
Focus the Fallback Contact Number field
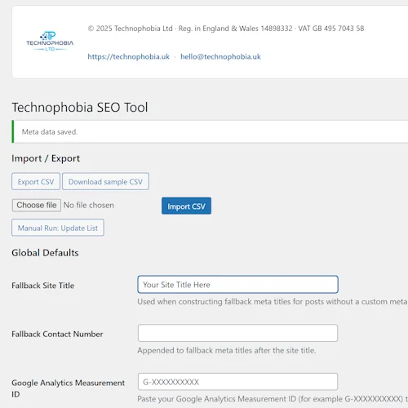pyautogui.click(x=237, y=333)
